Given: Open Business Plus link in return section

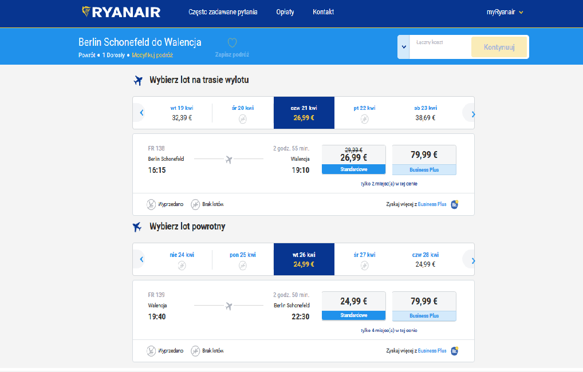Looking at the screenshot, I should (432, 350).
